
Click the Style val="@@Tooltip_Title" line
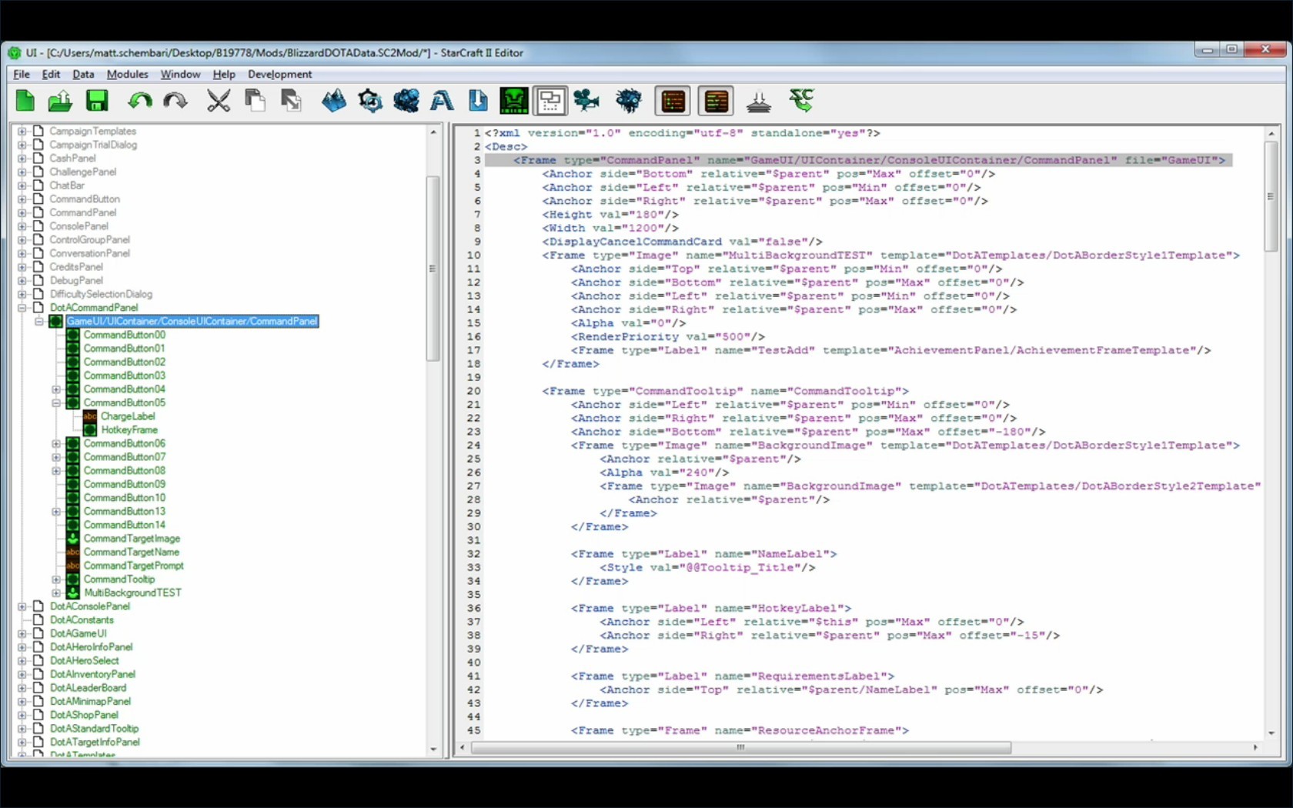pos(707,567)
